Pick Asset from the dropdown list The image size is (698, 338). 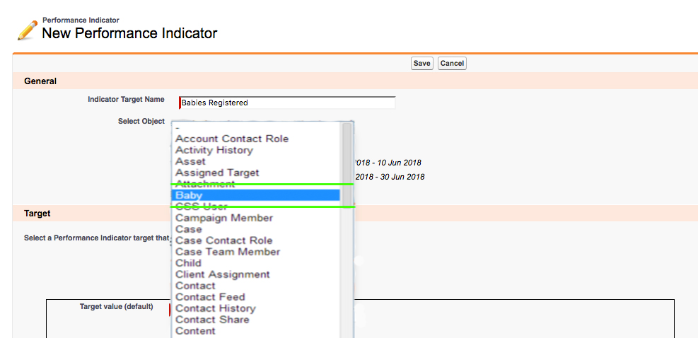[190, 161]
